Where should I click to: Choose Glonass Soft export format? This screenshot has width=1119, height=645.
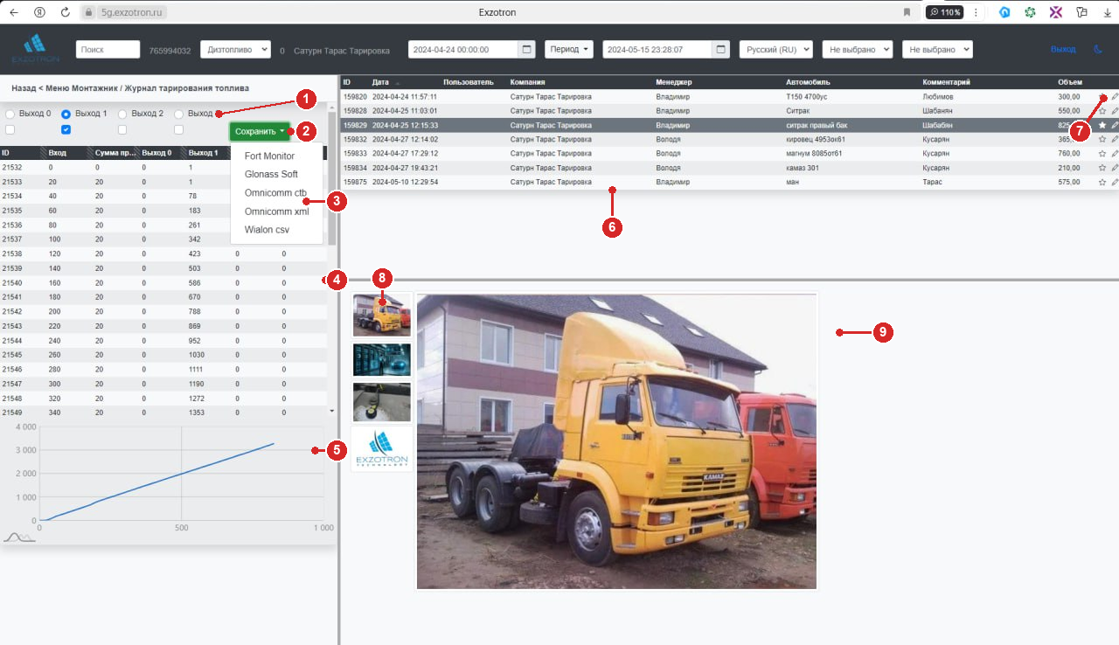(x=271, y=174)
